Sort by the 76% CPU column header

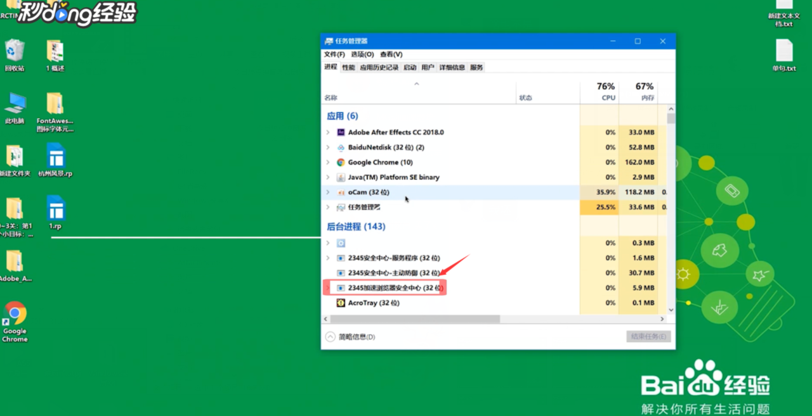[x=599, y=92]
